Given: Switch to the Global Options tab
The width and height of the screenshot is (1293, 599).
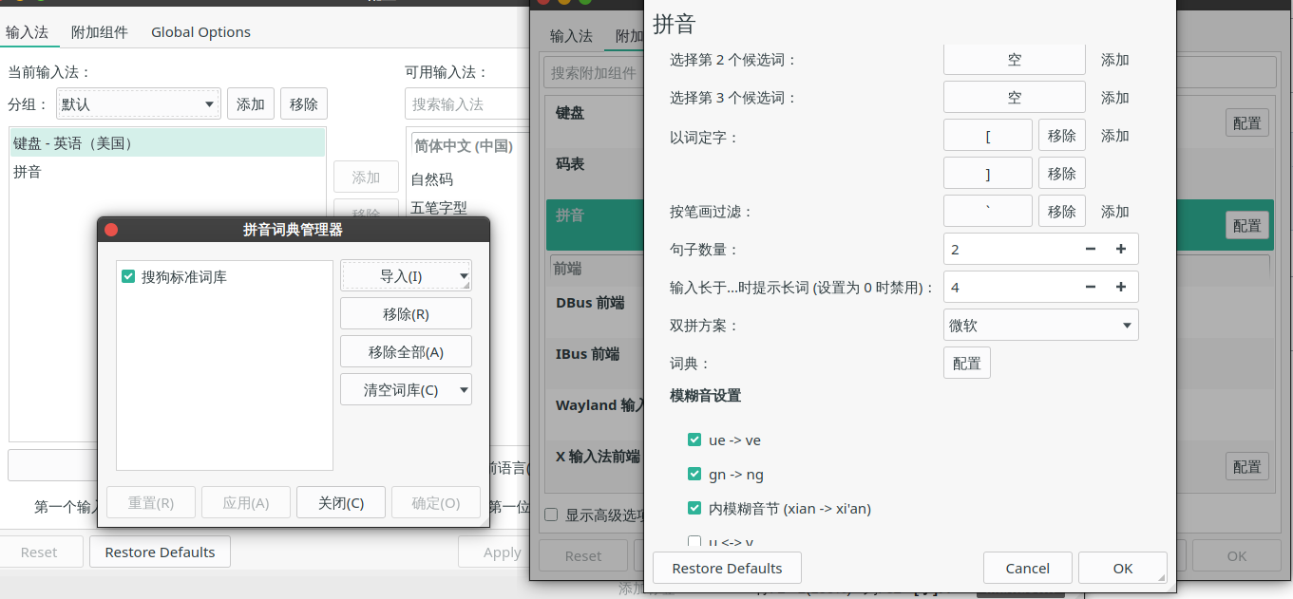Looking at the screenshot, I should (x=200, y=31).
